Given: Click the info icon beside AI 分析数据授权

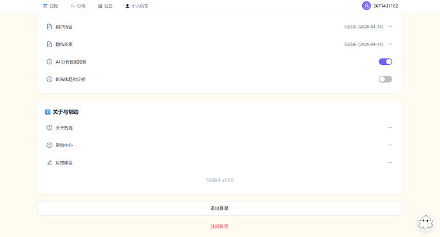Looking at the screenshot, I should [49, 62].
